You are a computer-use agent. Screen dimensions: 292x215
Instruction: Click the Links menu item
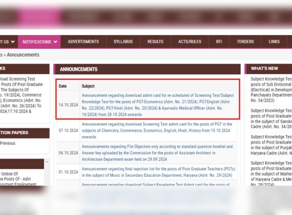tap(274, 42)
